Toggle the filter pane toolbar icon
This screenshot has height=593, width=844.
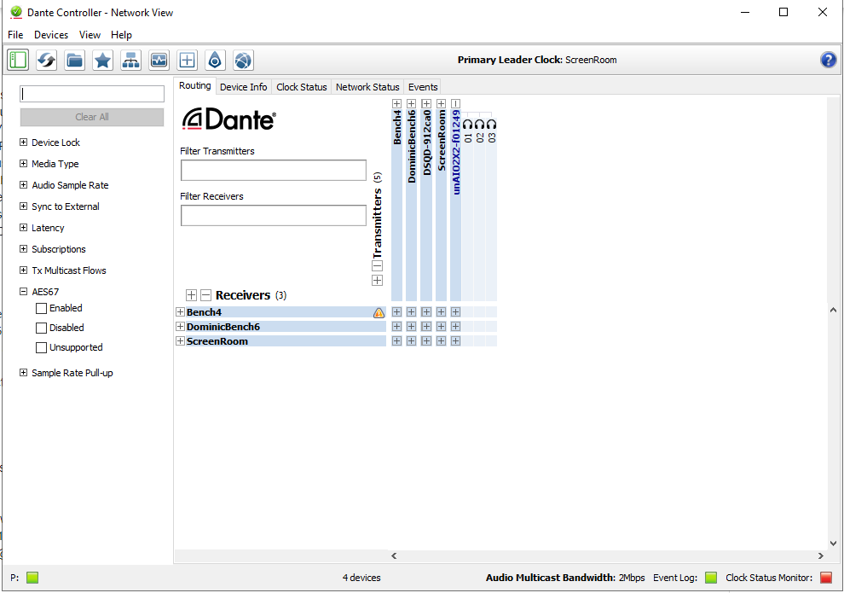coord(18,60)
